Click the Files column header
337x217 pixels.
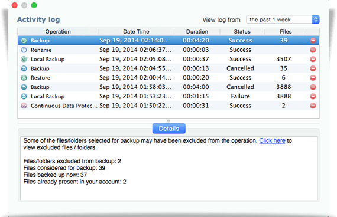[286, 32]
